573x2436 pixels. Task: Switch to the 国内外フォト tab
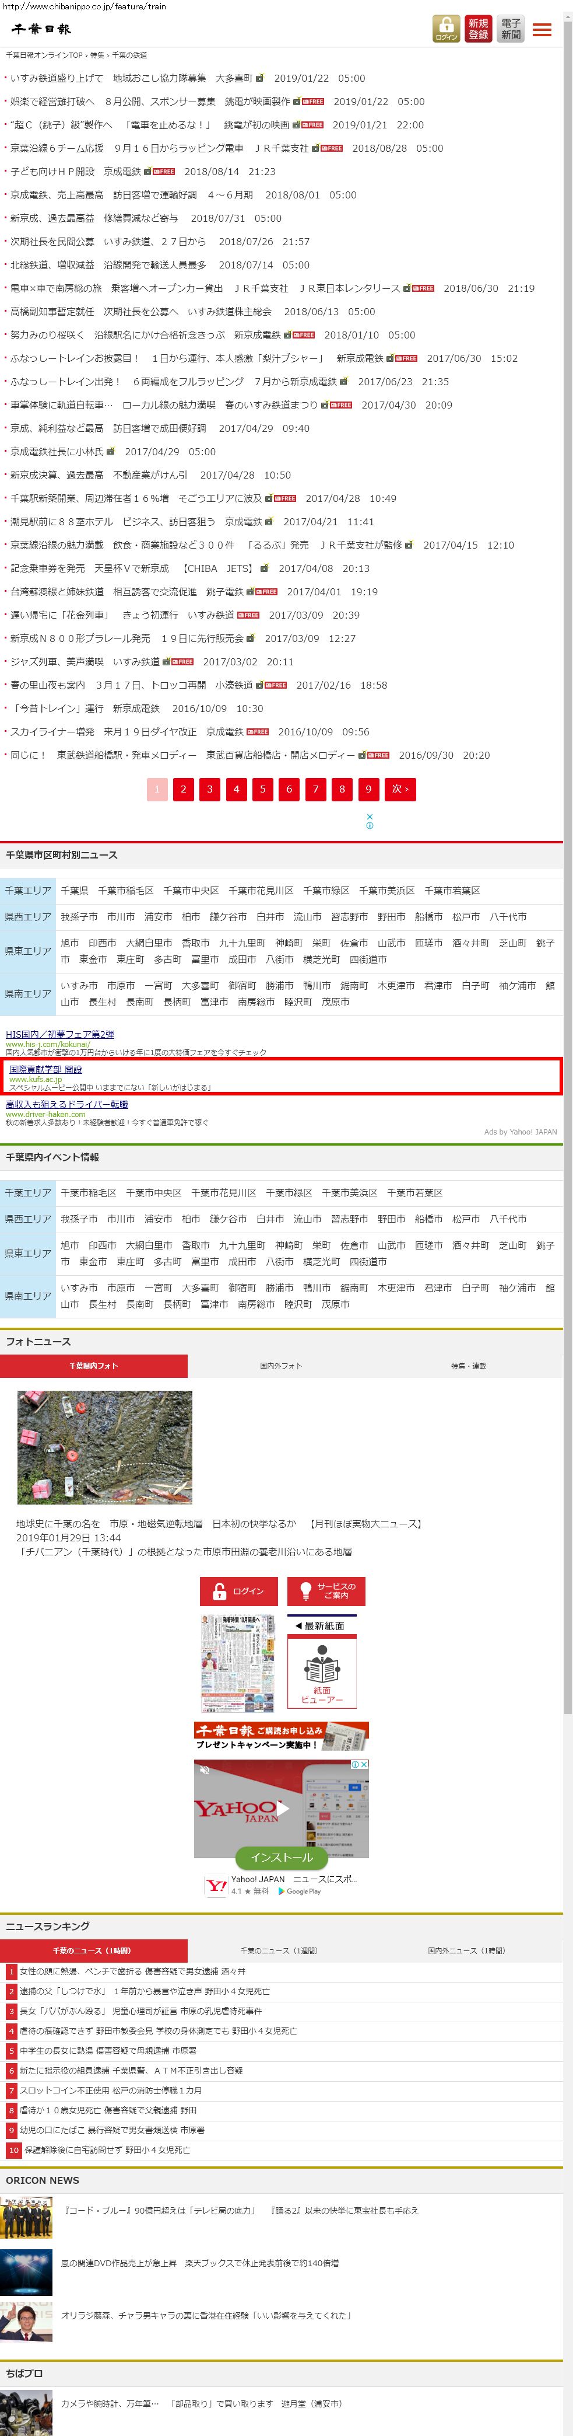point(280,1366)
